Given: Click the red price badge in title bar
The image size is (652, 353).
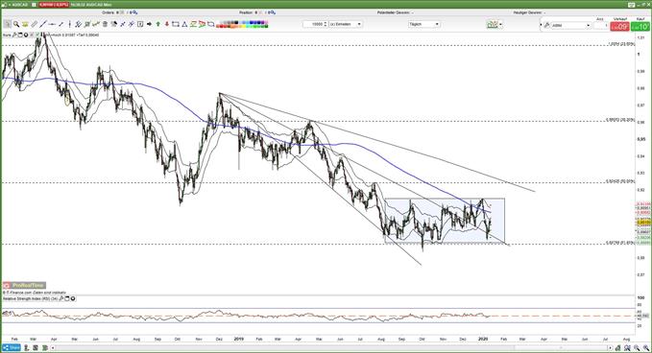Looking at the screenshot, I should [x=55, y=5].
